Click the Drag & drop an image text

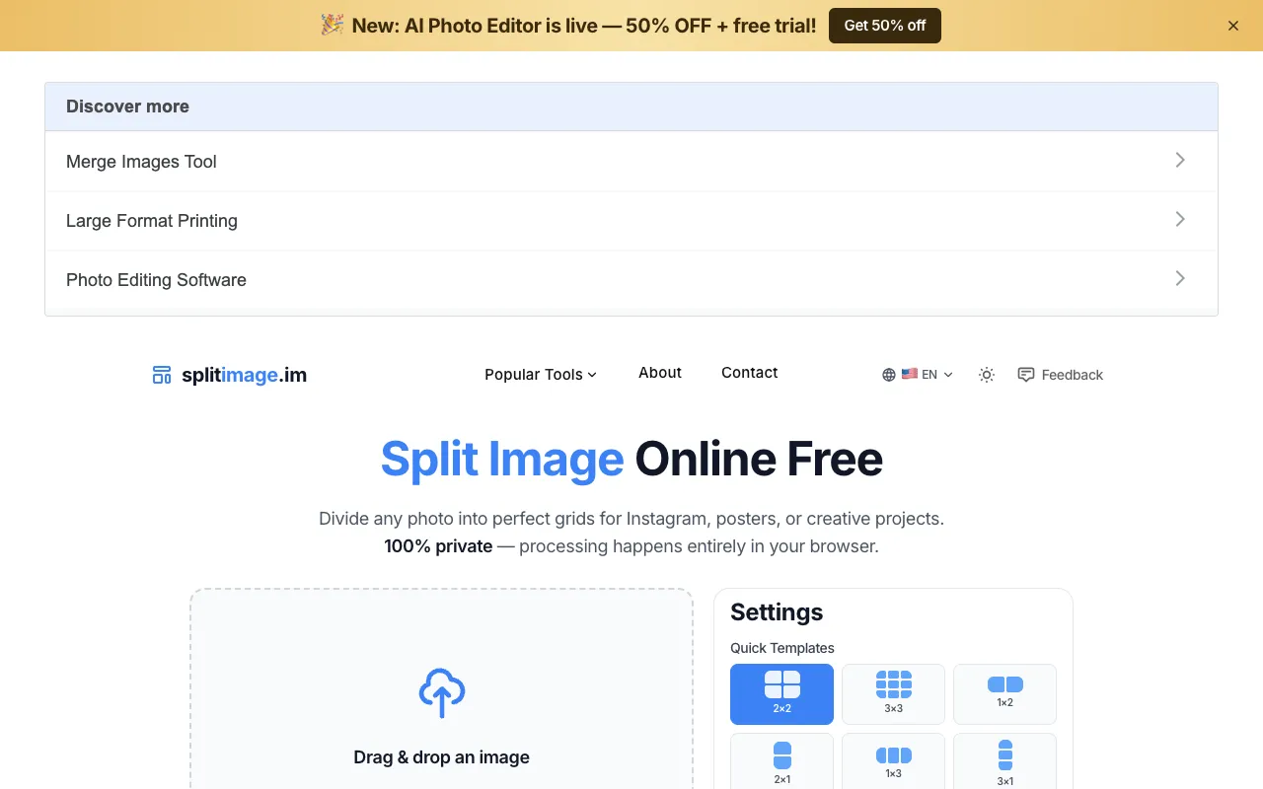click(442, 757)
